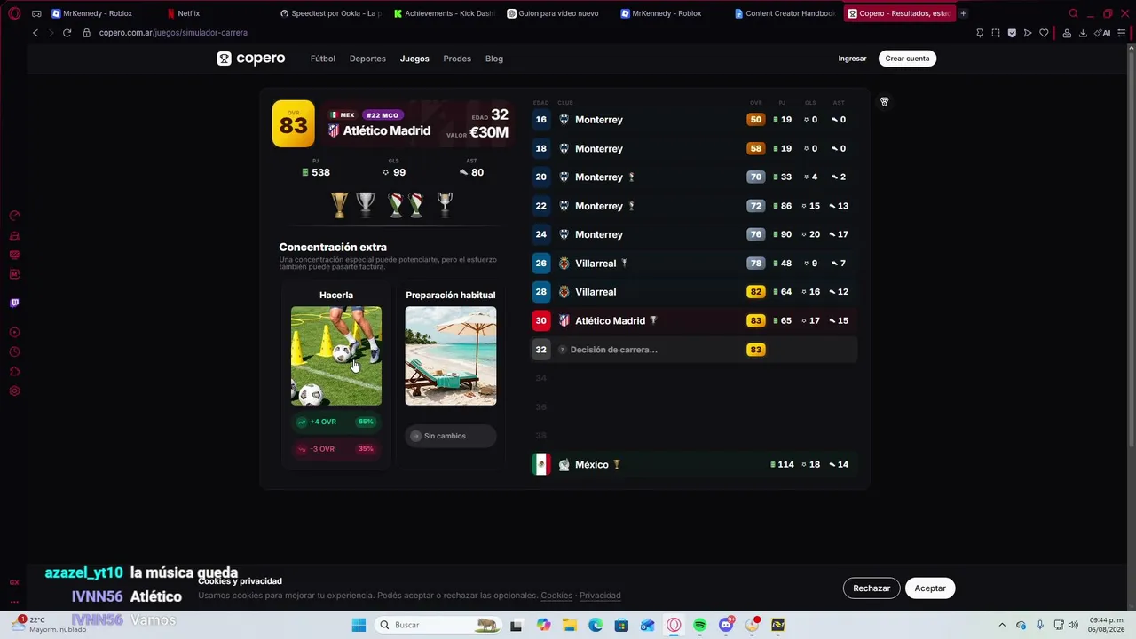
Task: Click the gold trophy in trophies row
Action: 339,205
